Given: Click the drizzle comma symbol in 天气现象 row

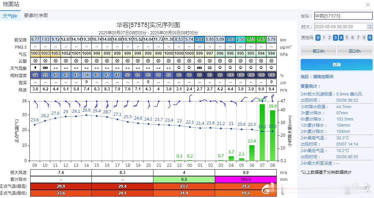Looking at the screenshot, I should [35, 68].
